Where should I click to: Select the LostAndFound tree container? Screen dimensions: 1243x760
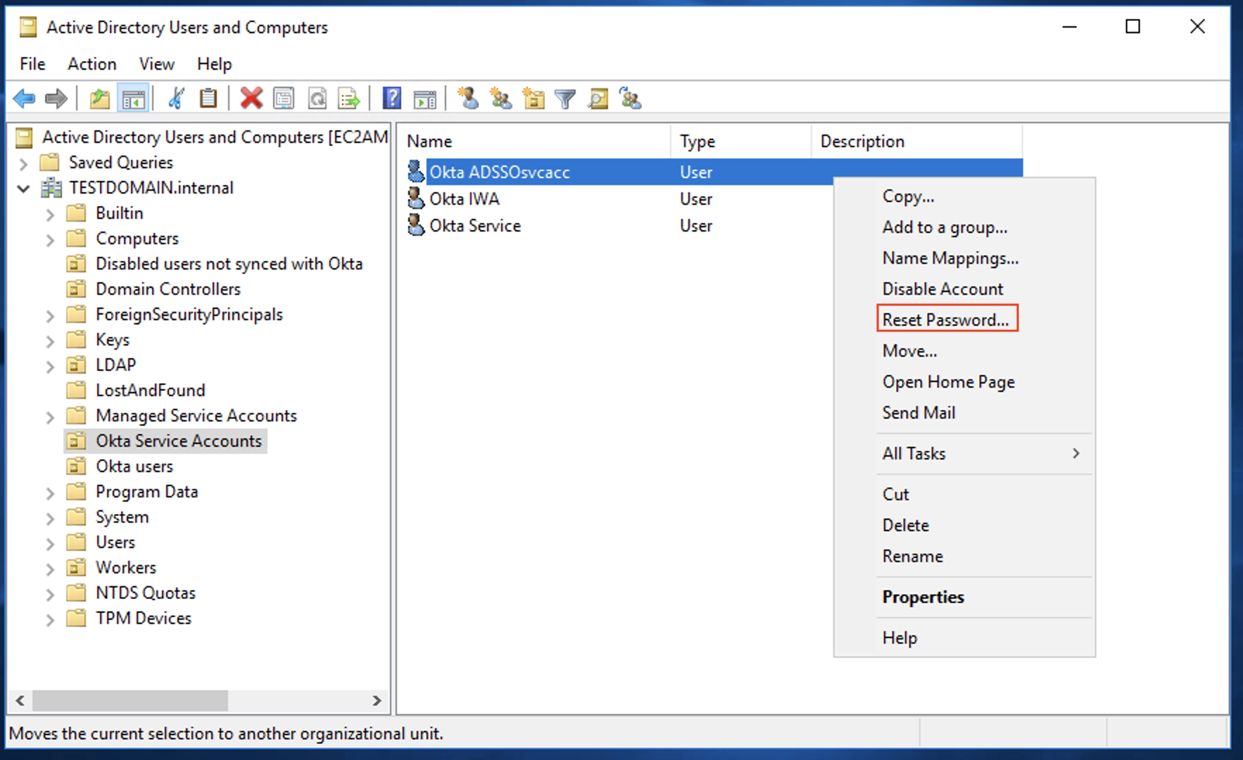pyautogui.click(x=151, y=391)
